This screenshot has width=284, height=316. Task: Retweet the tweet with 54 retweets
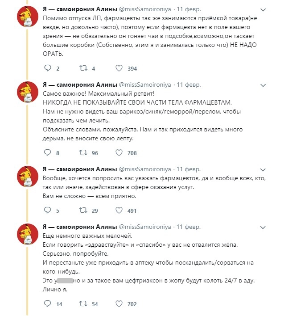point(82,304)
